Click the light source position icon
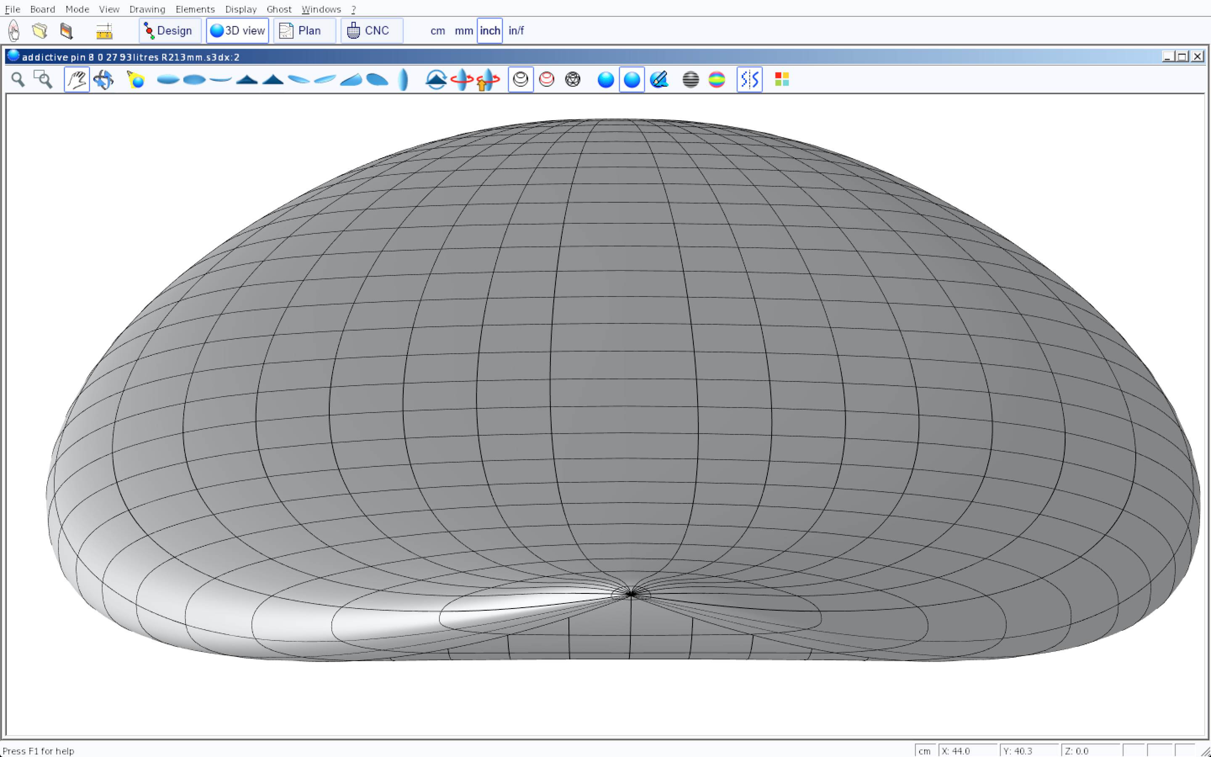The width and height of the screenshot is (1211, 757). (136, 79)
